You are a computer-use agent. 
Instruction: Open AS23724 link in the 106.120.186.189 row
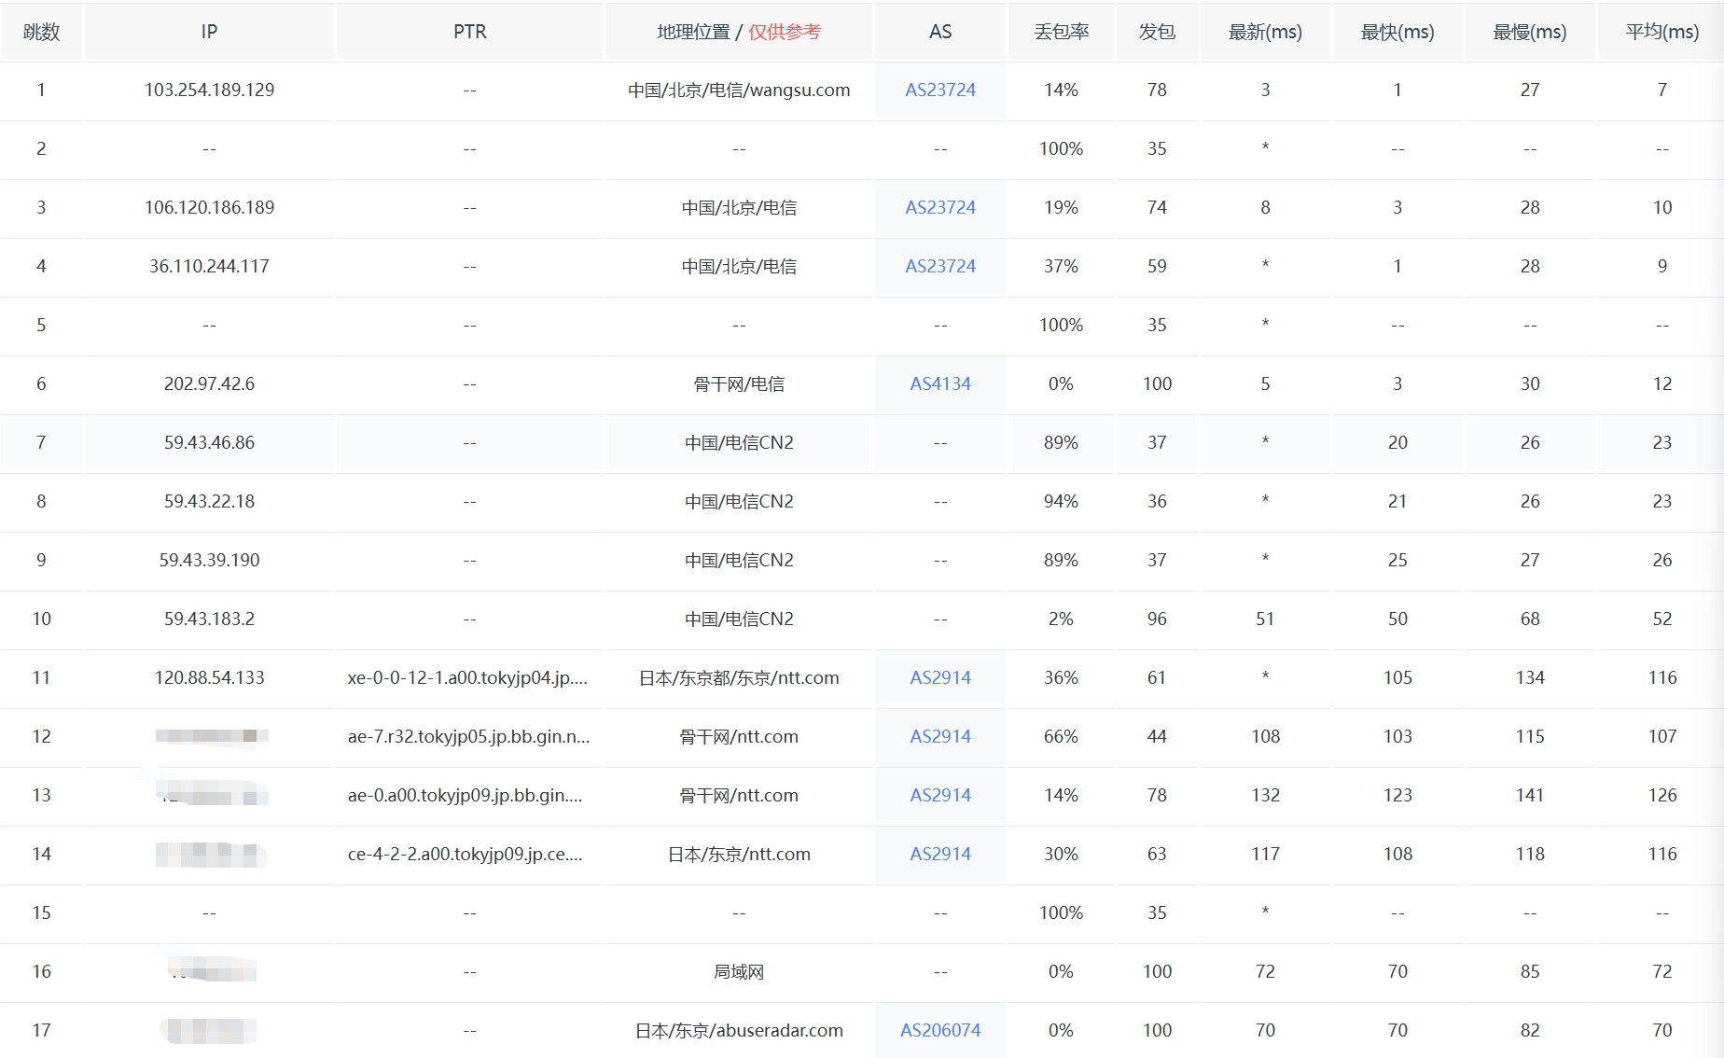[940, 207]
